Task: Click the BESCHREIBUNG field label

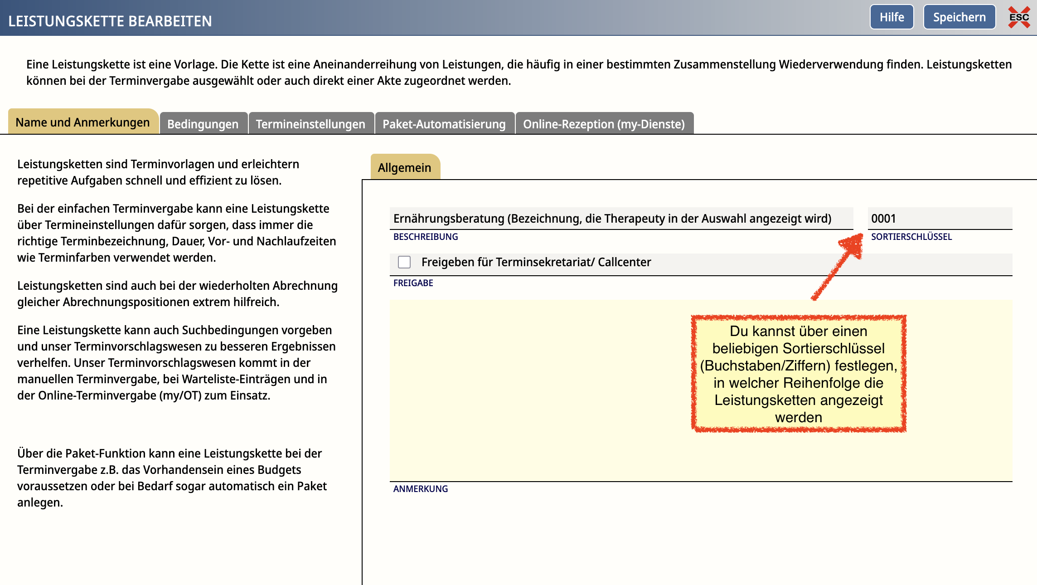Action: tap(426, 237)
